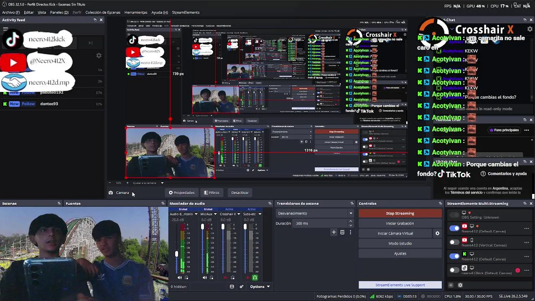The height and width of the screenshot is (301, 535).
Task: Open Subs-etc channel dropdown arrow
Action: (x=260, y=214)
